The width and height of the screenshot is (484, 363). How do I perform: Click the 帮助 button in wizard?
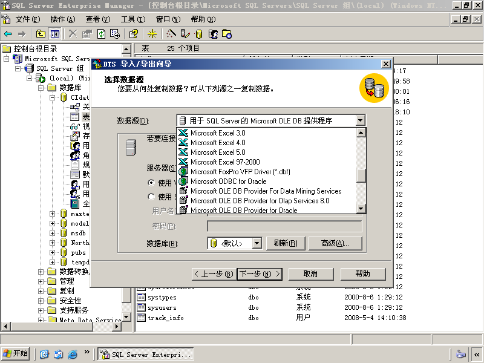pyautogui.click(x=363, y=274)
